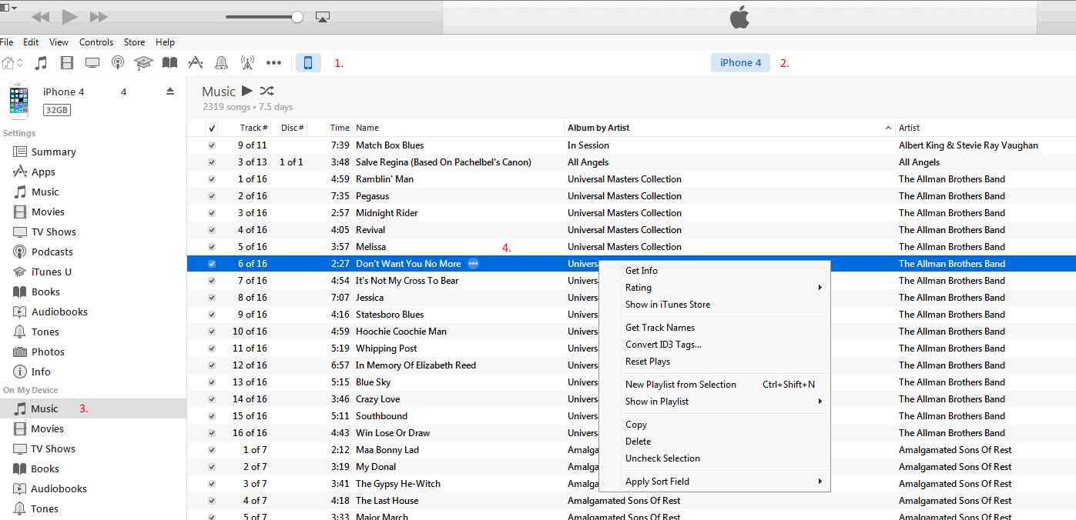The width and height of the screenshot is (1076, 520).
Task: Open the Store menu
Action: pos(134,42)
